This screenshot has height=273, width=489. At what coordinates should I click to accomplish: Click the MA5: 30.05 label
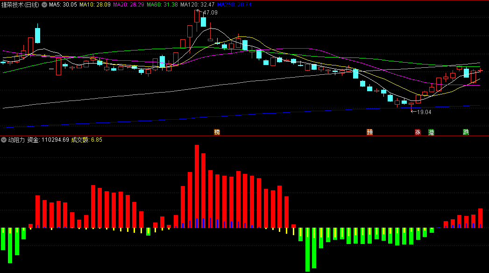coord(63,5)
